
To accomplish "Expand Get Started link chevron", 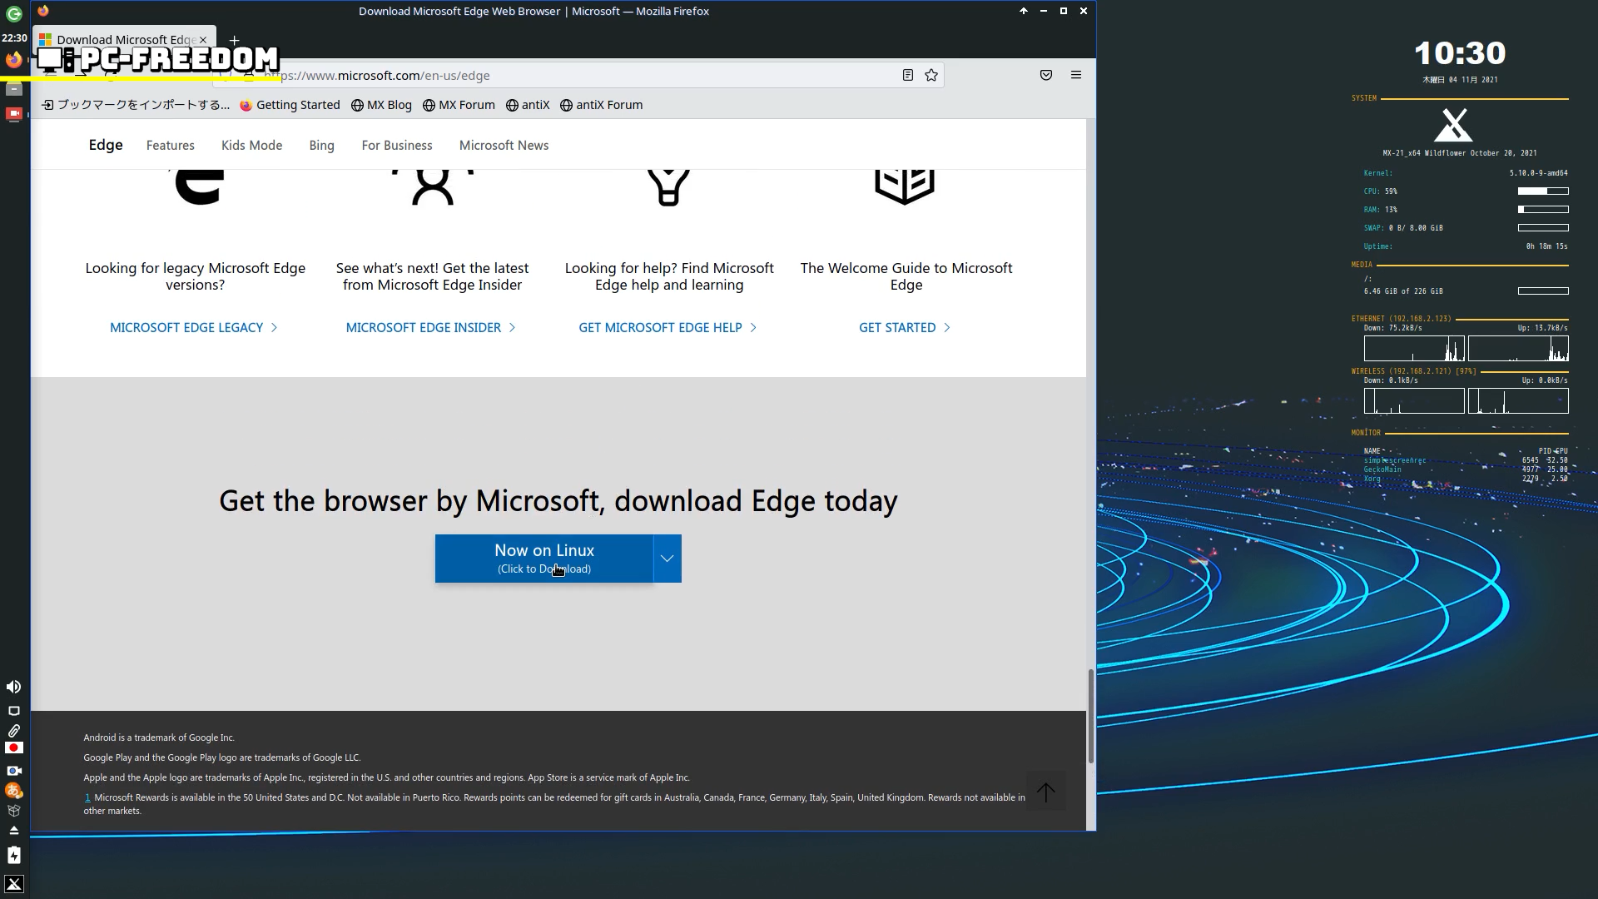I will tap(947, 328).
